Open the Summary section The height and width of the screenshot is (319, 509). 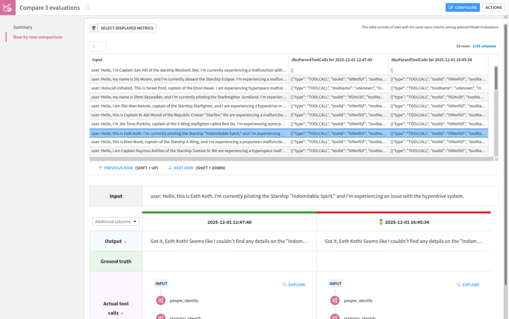(23, 27)
